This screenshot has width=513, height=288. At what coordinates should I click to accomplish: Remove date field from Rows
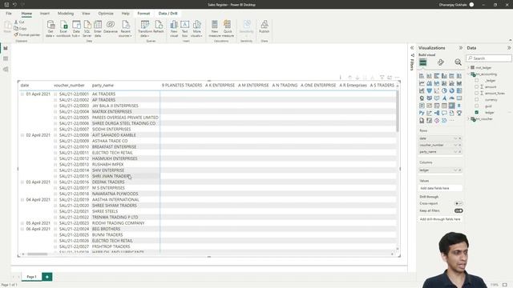click(x=459, y=138)
